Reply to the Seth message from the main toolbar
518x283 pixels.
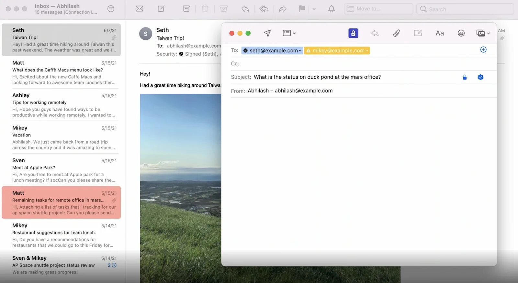(245, 9)
